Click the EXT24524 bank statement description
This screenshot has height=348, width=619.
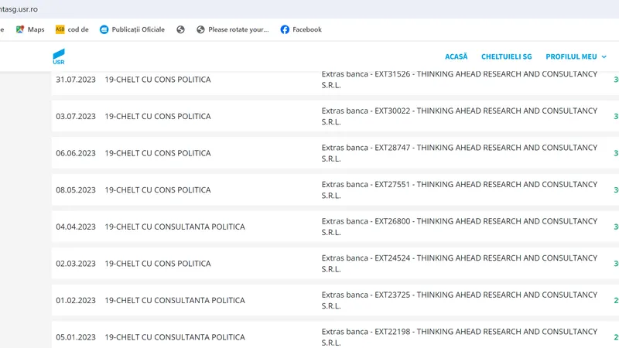click(x=459, y=264)
